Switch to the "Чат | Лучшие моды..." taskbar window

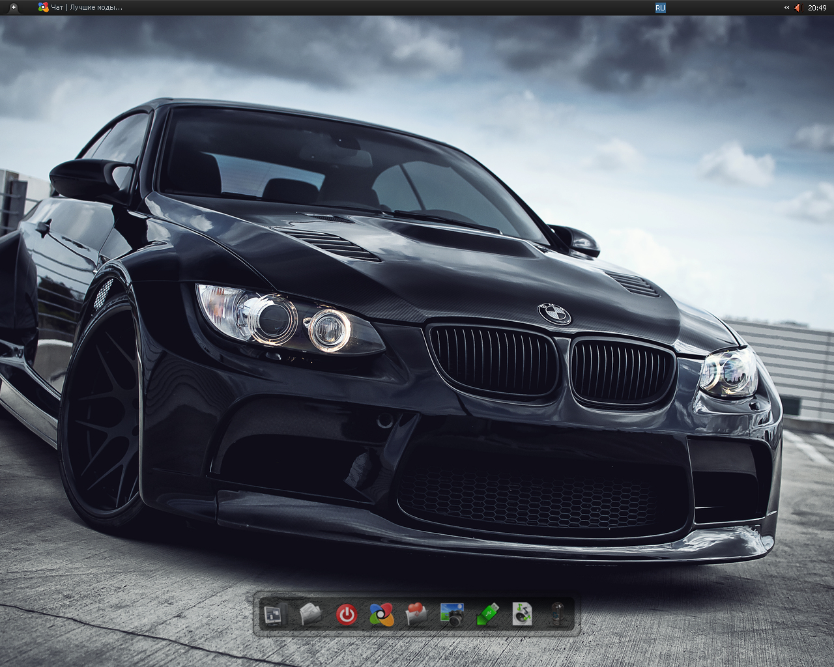coord(80,7)
